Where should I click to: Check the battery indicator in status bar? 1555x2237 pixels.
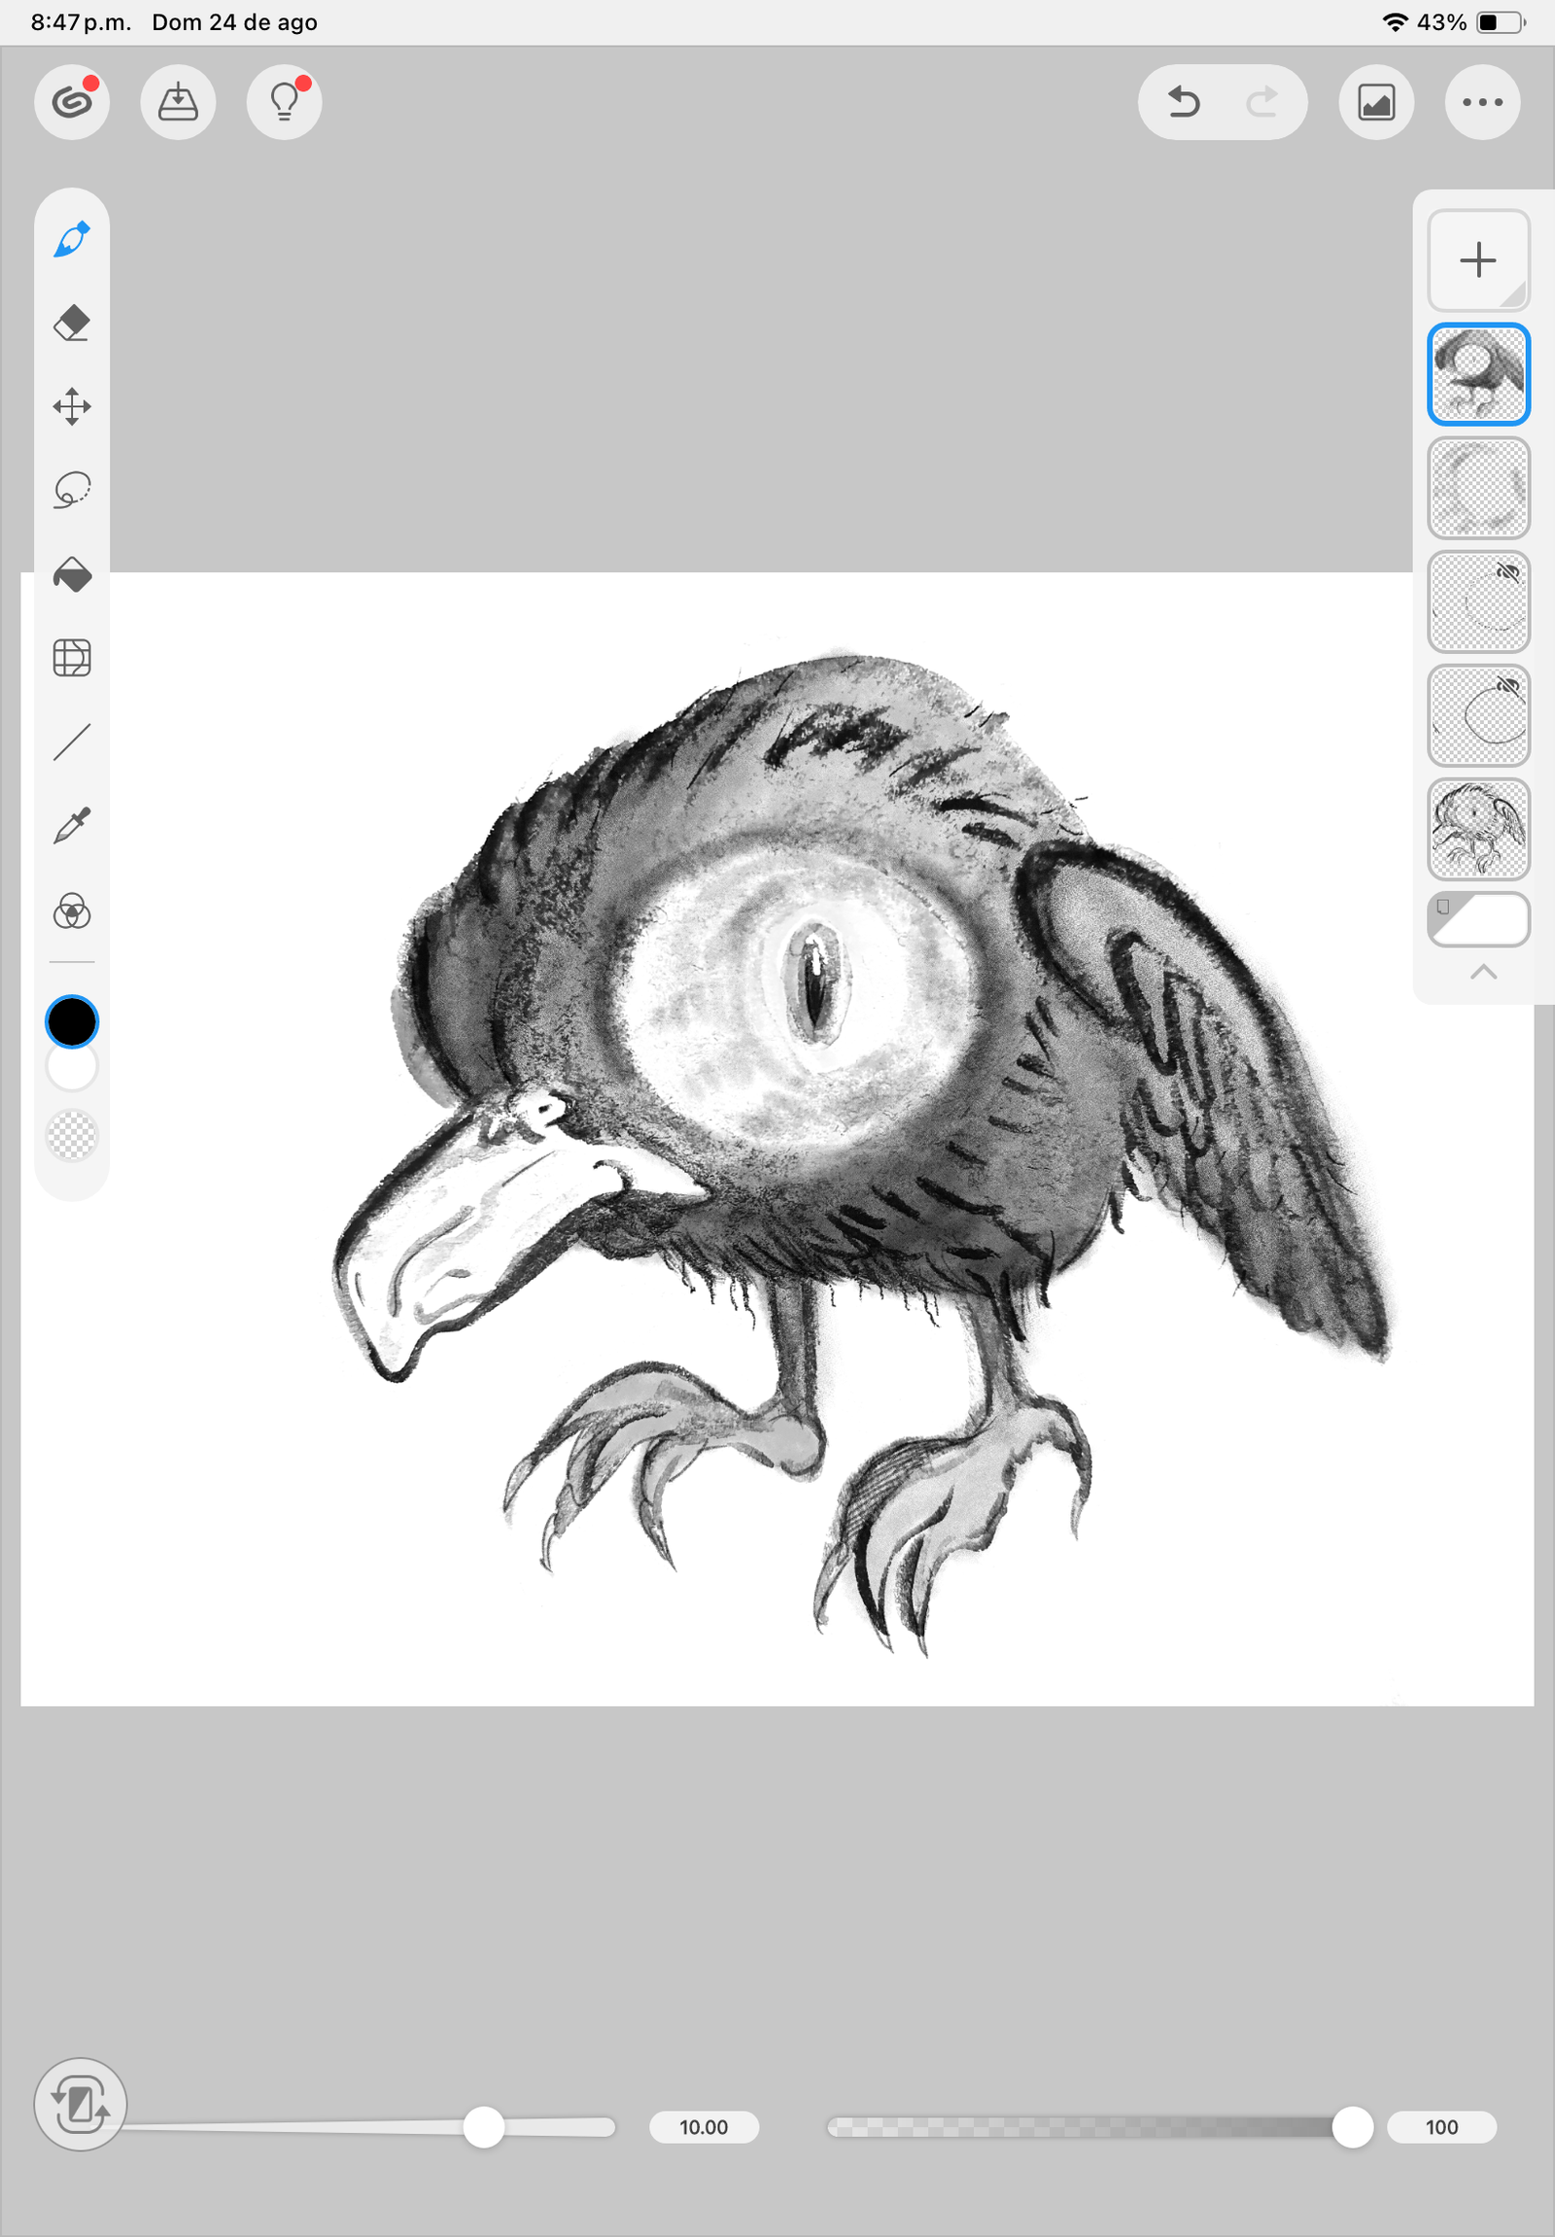pos(1501,22)
